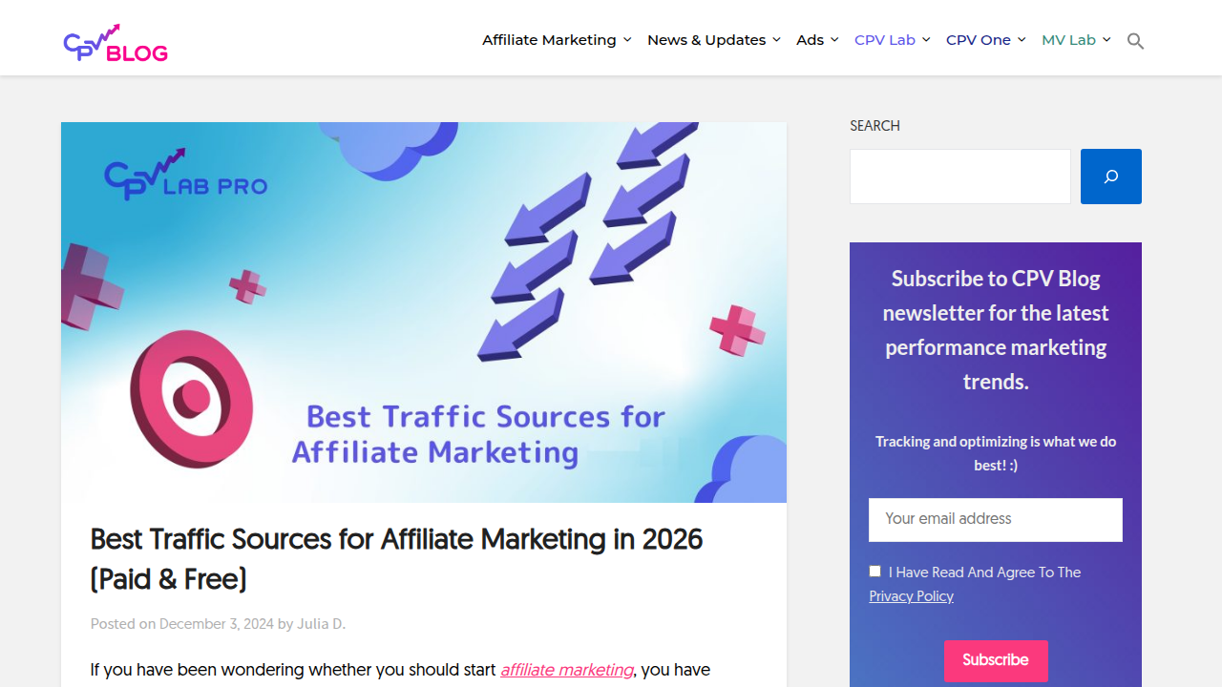Expand News & Updates dropdown chevron

pyautogui.click(x=776, y=40)
